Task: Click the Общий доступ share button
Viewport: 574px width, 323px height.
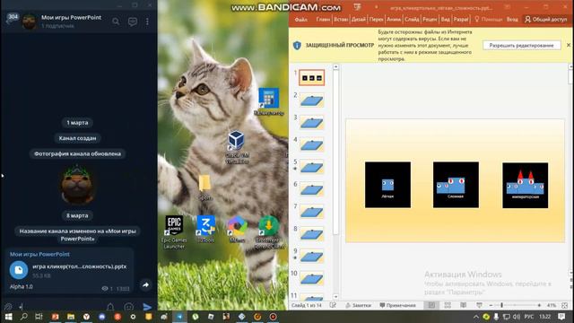Action: pyautogui.click(x=545, y=20)
